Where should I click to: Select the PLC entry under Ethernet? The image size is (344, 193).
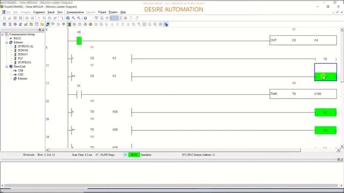[20, 58]
